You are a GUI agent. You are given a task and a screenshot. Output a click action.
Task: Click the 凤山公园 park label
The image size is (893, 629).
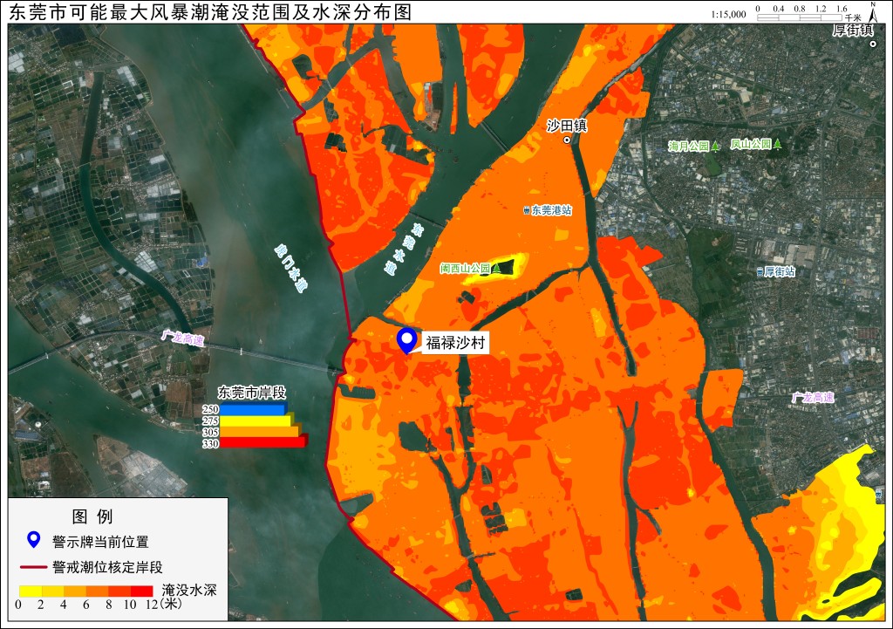point(751,144)
